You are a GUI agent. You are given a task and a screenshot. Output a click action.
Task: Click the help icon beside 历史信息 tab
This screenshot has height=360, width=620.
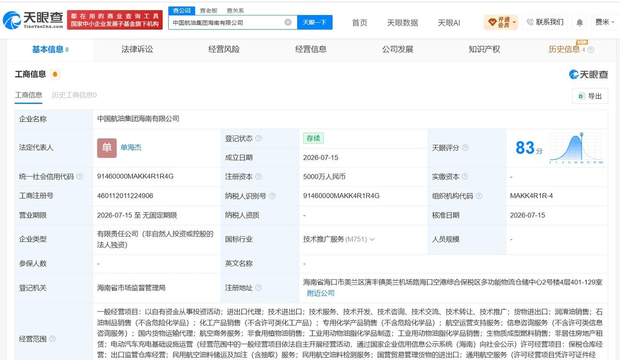[x=590, y=49]
